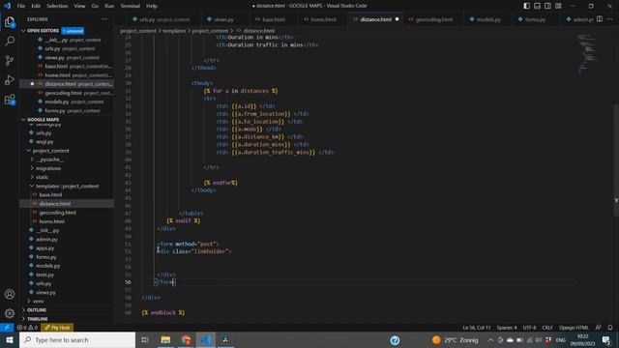Screen dimensions: 619x348
Task: Toggle the Secondary Side Bar layout button
Action: (547, 6)
